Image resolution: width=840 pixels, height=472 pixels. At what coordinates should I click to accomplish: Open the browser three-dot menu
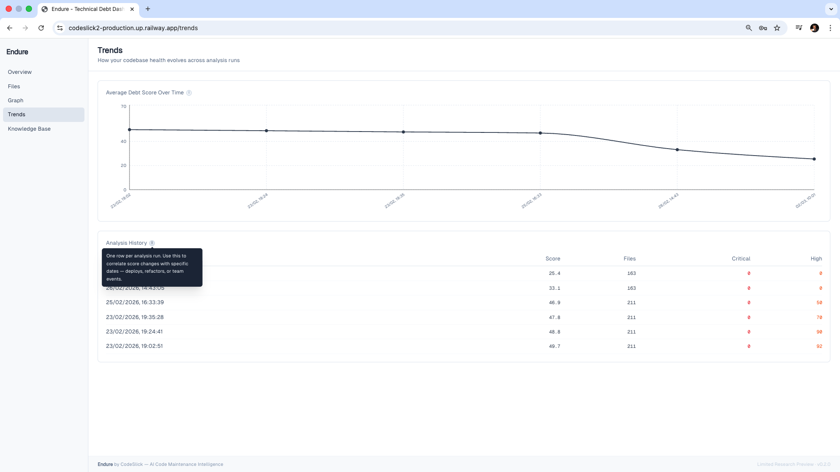(830, 28)
